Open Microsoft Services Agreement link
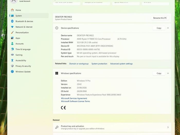The height and width of the screenshot is (135, 180). (x=74, y=98)
